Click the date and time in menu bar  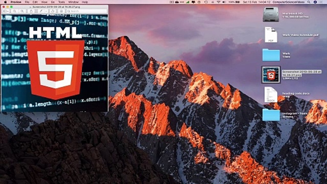257,2
